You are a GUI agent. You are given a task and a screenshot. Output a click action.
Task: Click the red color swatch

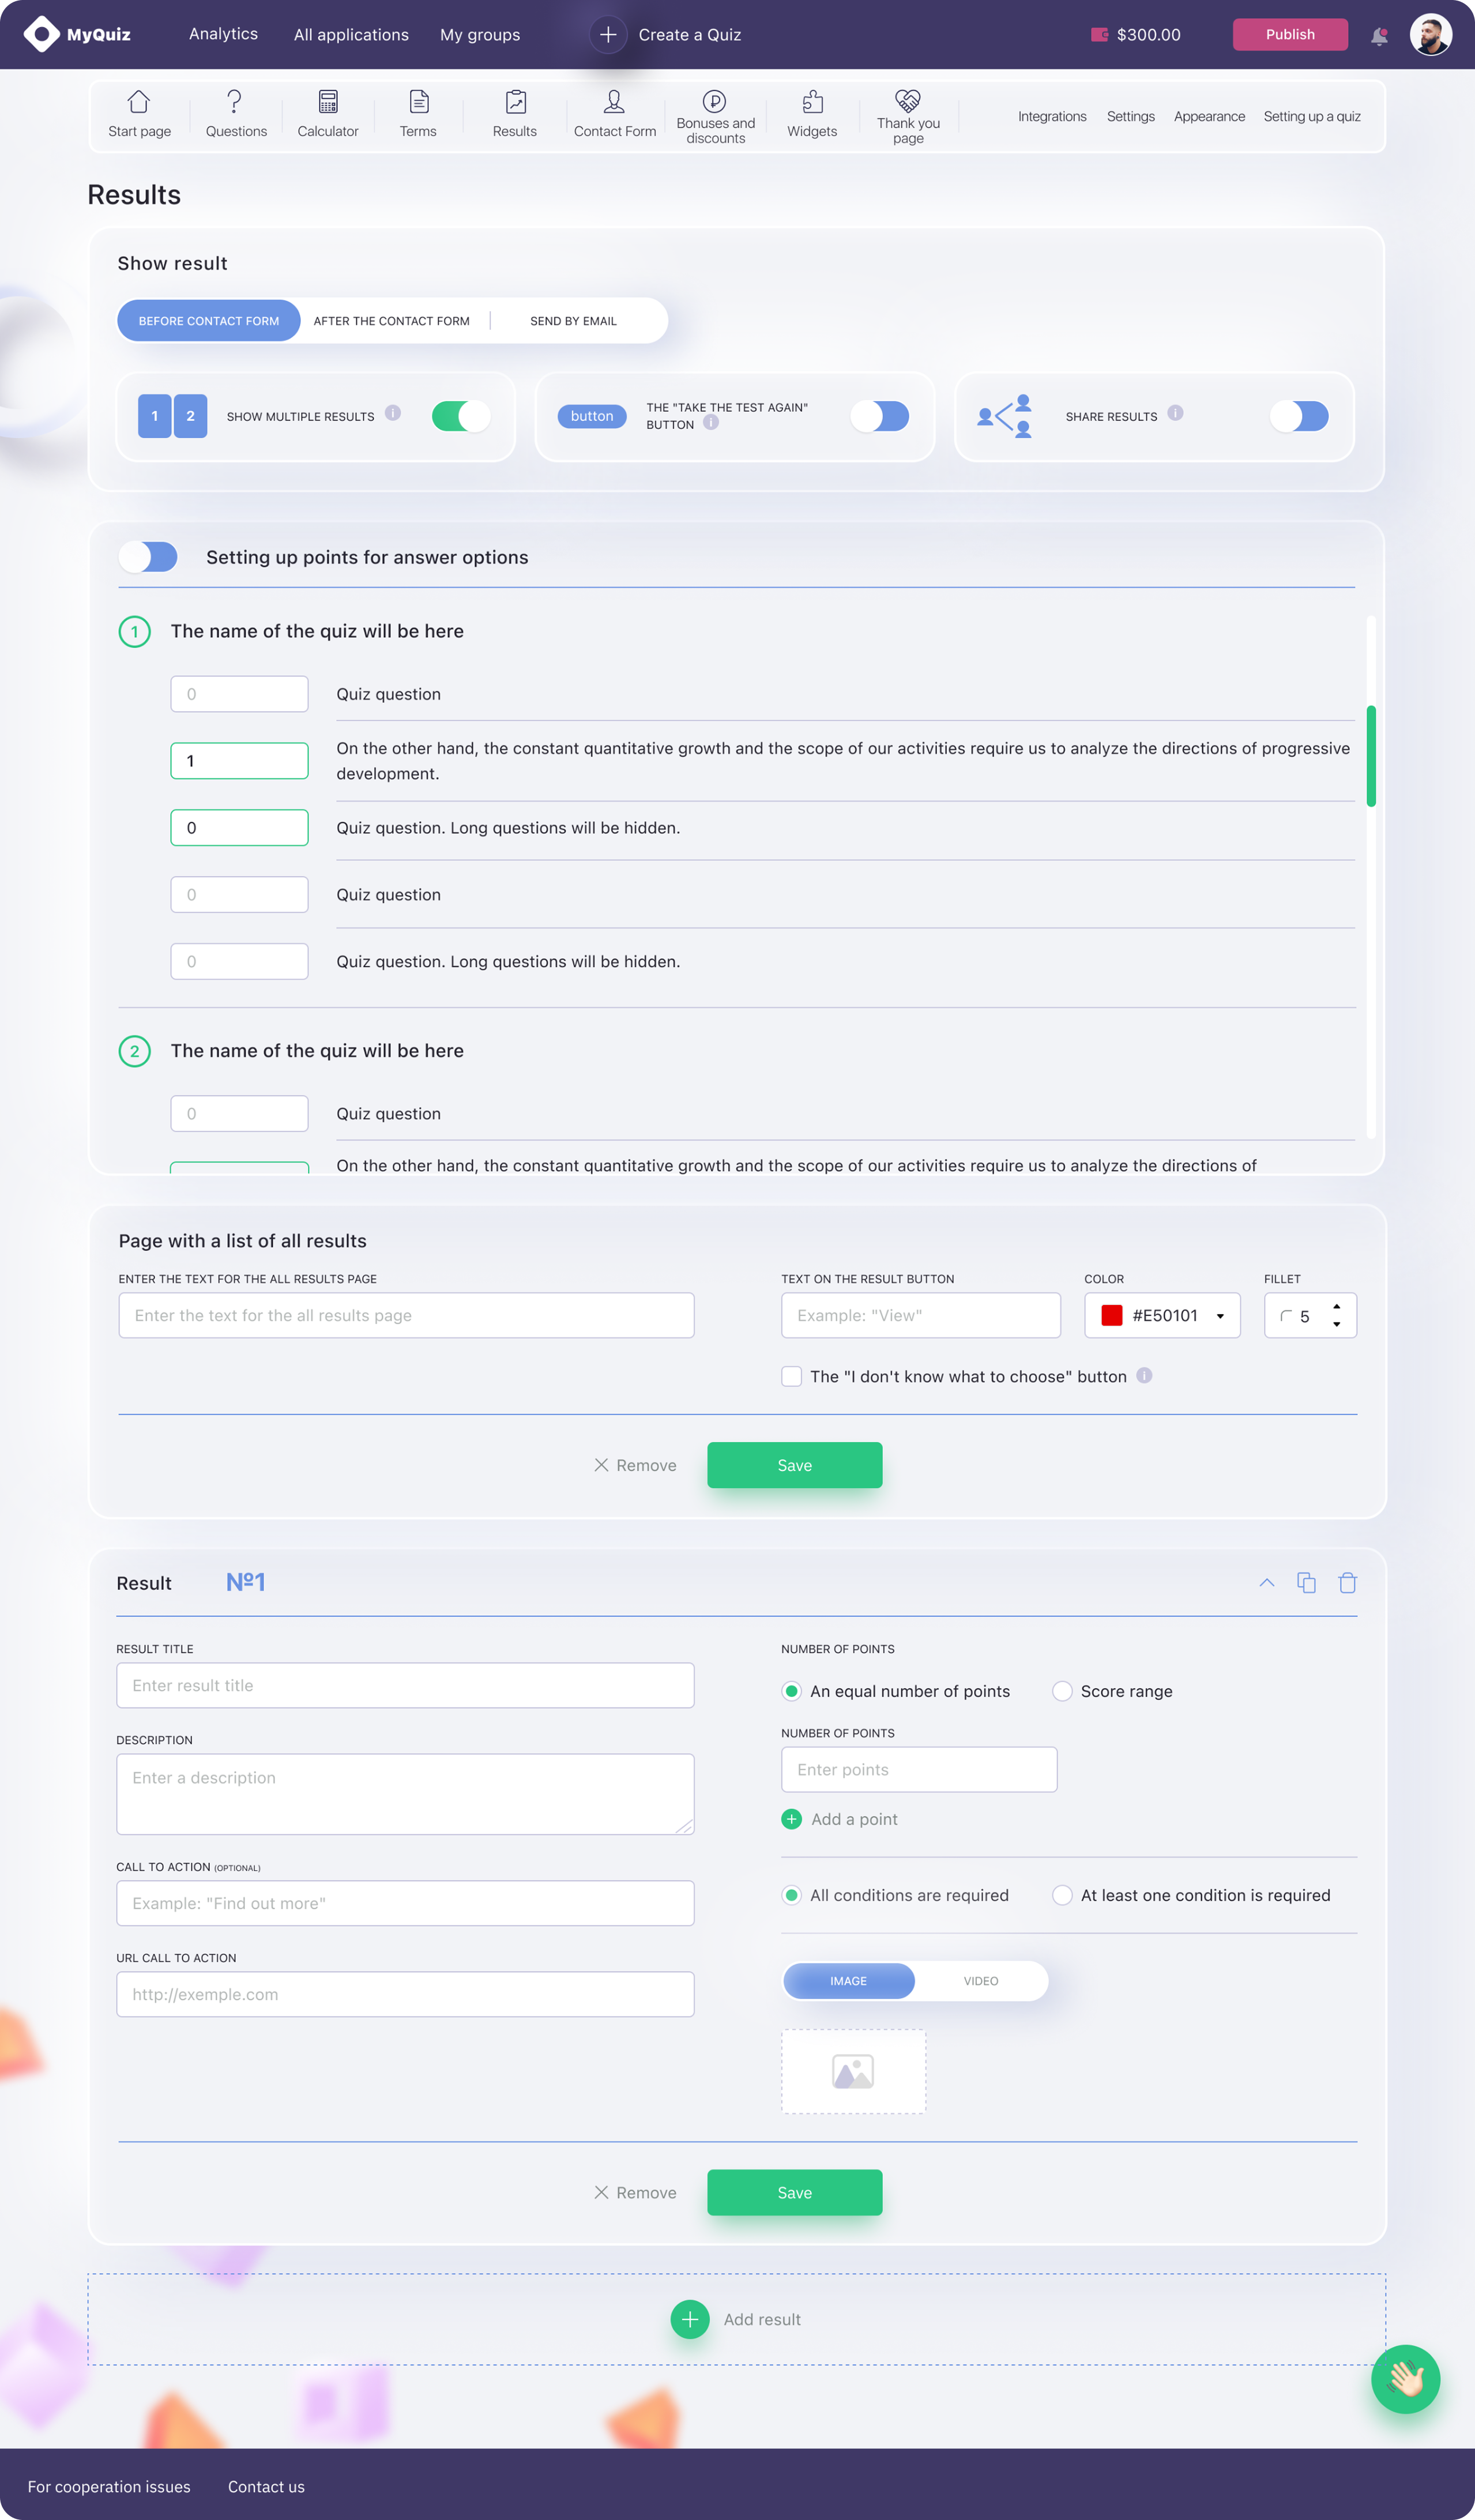[1111, 1316]
